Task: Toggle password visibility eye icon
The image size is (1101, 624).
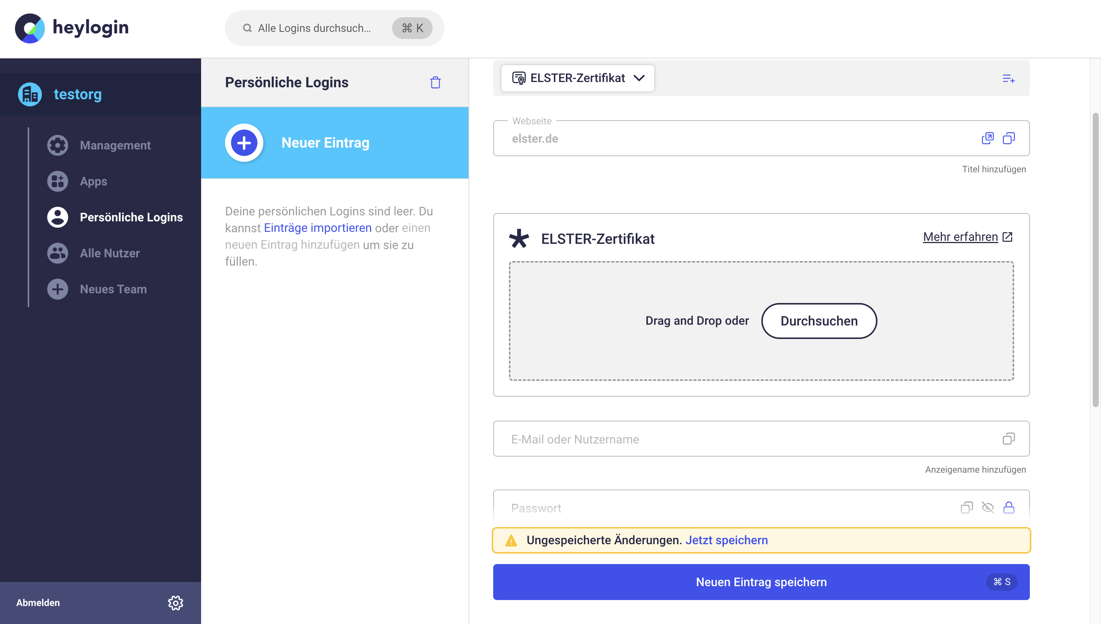Action: pos(988,508)
